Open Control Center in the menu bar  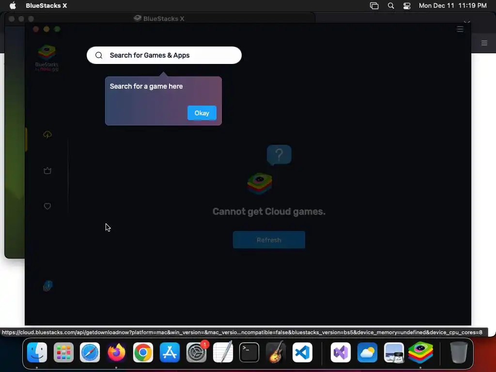click(407, 6)
